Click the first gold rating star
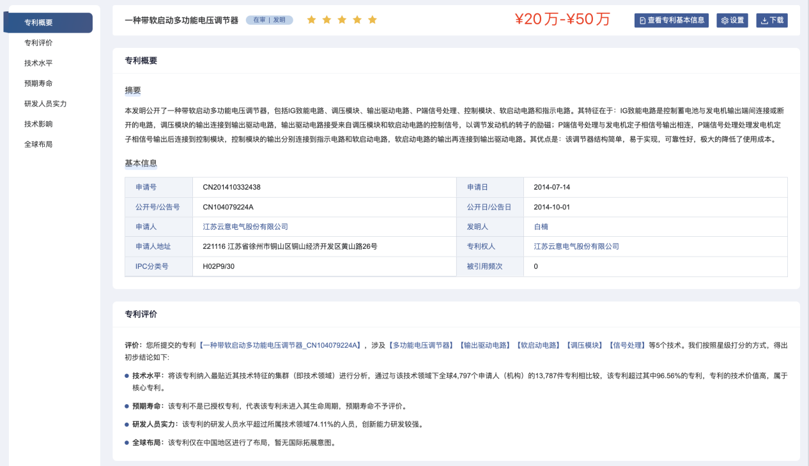The width and height of the screenshot is (809, 466). (312, 20)
